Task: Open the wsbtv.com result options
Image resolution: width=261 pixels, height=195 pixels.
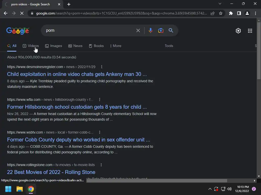Action: [100, 132]
